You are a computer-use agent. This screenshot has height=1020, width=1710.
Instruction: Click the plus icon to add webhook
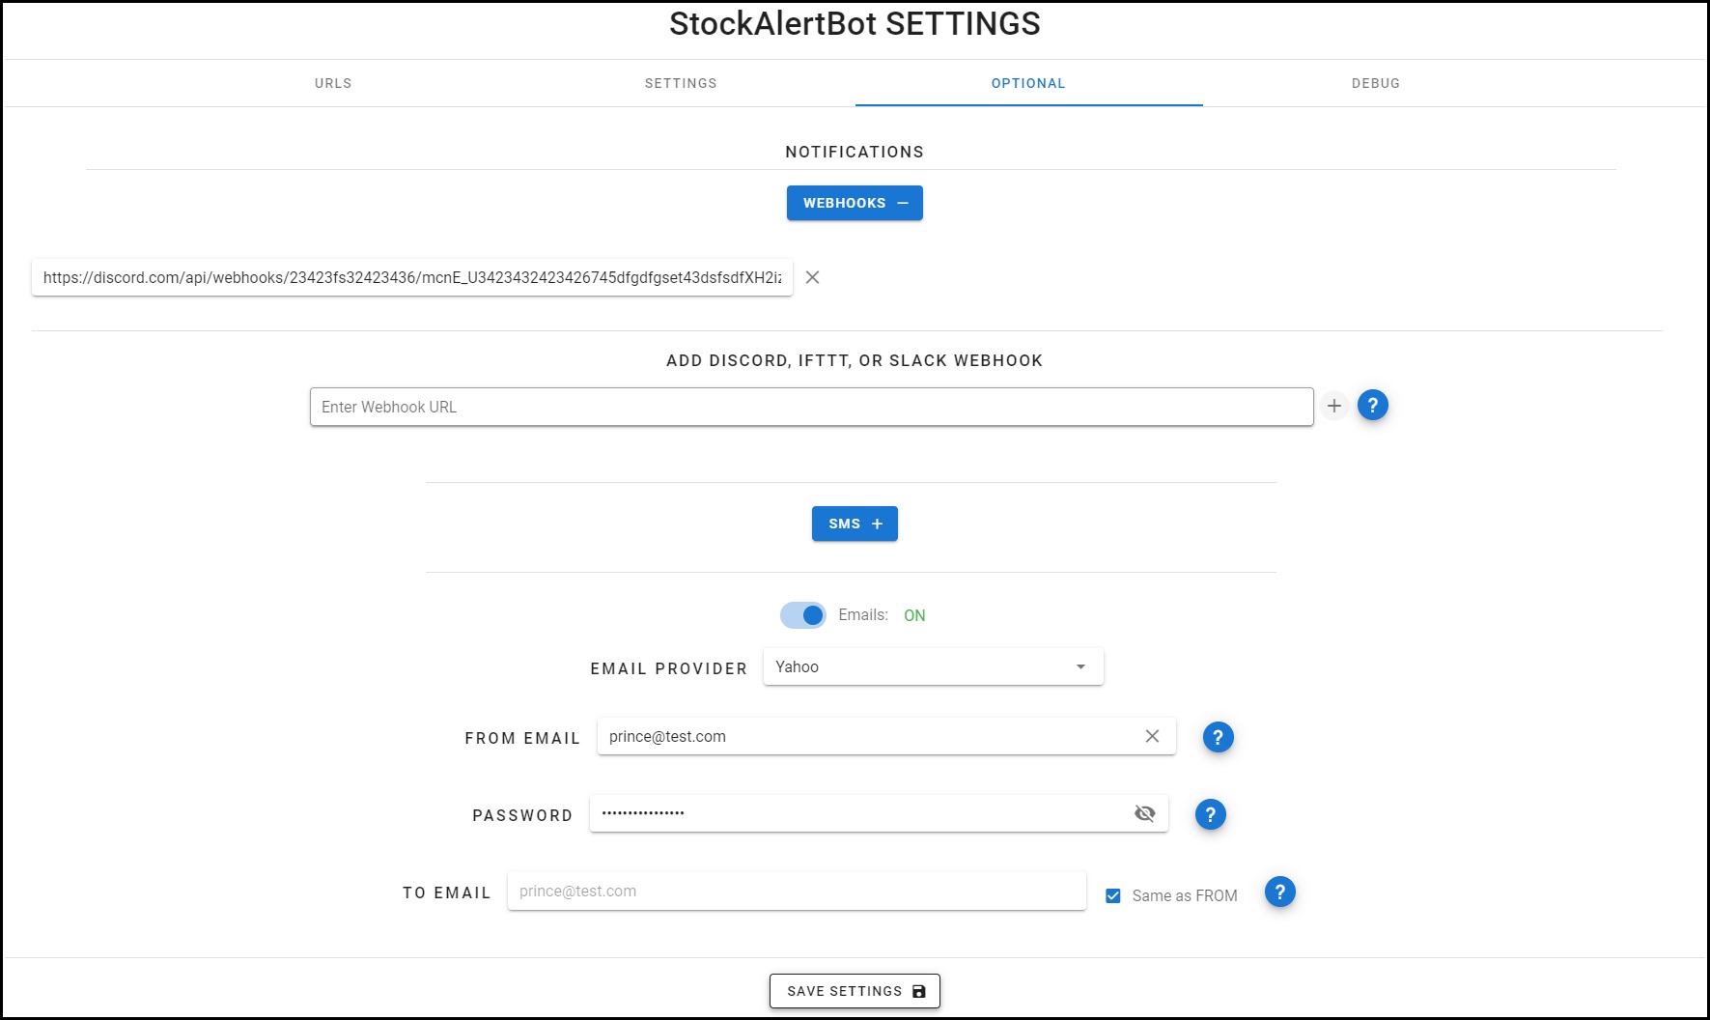[x=1334, y=406]
